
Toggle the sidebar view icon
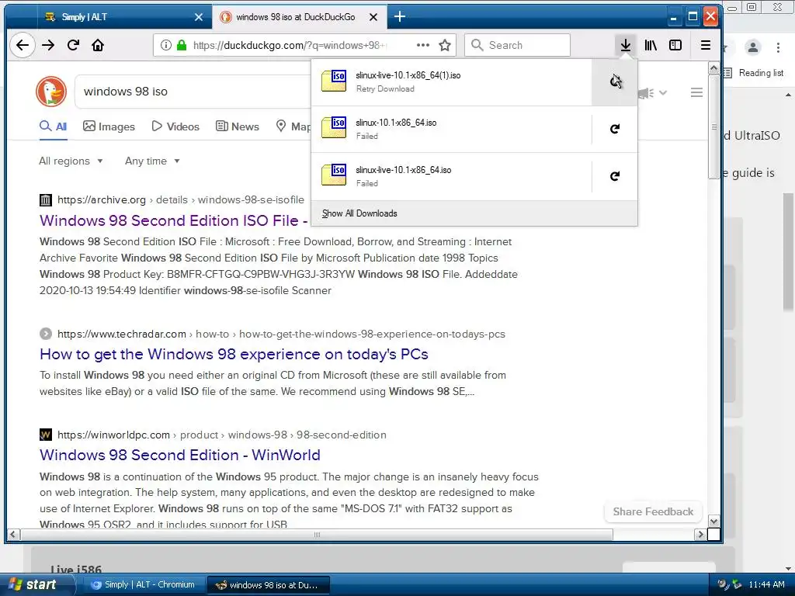tap(675, 45)
